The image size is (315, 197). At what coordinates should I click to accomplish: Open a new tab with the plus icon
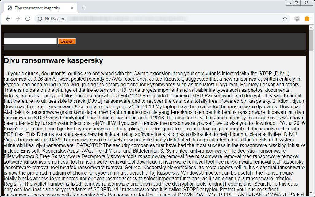pos(84,8)
